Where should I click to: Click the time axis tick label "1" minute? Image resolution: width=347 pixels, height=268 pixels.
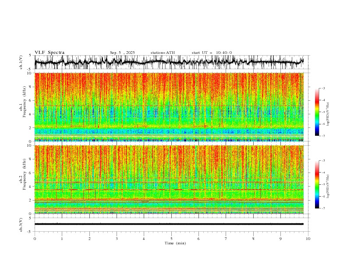tap(62, 239)
